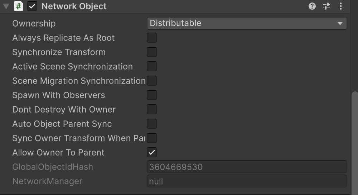This screenshot has width=358, height=195.
Task: Check the Synchronize Transform box
Action: coord(152,52)
